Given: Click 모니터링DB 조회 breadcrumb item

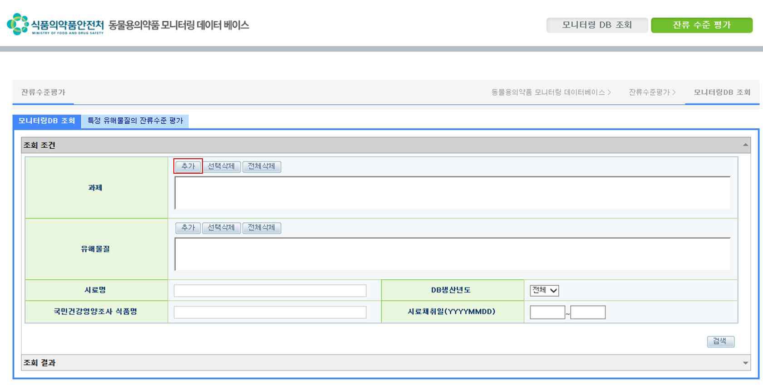Looking at the screenshot, I should 722,92.
